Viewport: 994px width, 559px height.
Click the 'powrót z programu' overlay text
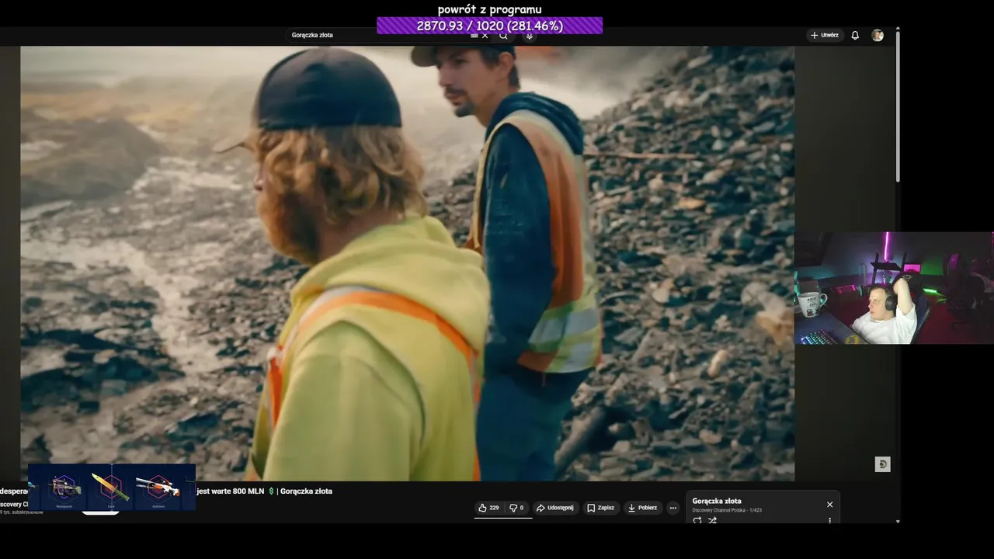coord(490,9)
